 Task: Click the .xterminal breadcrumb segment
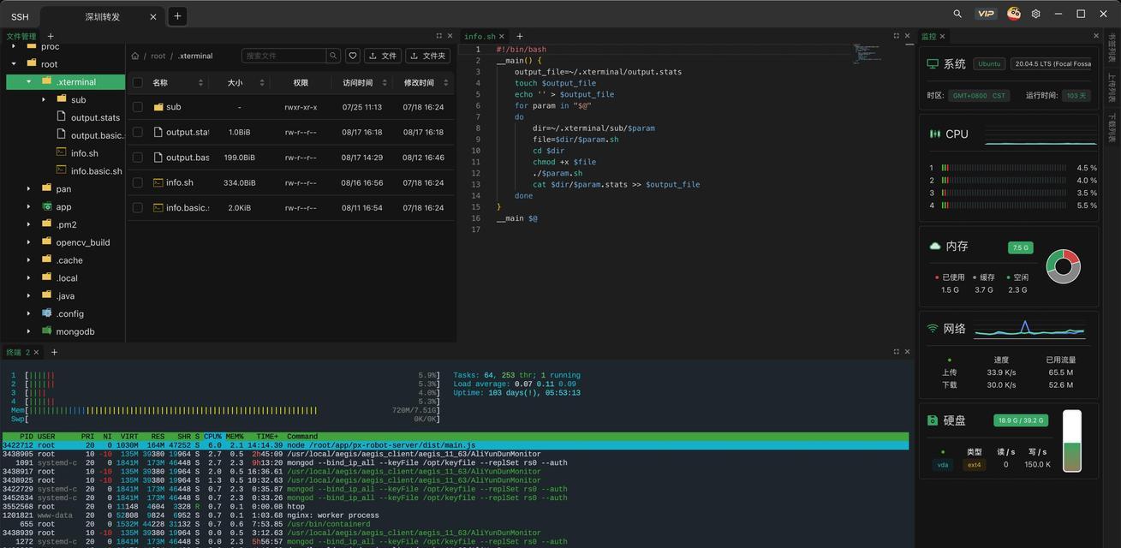click(195, 56)
